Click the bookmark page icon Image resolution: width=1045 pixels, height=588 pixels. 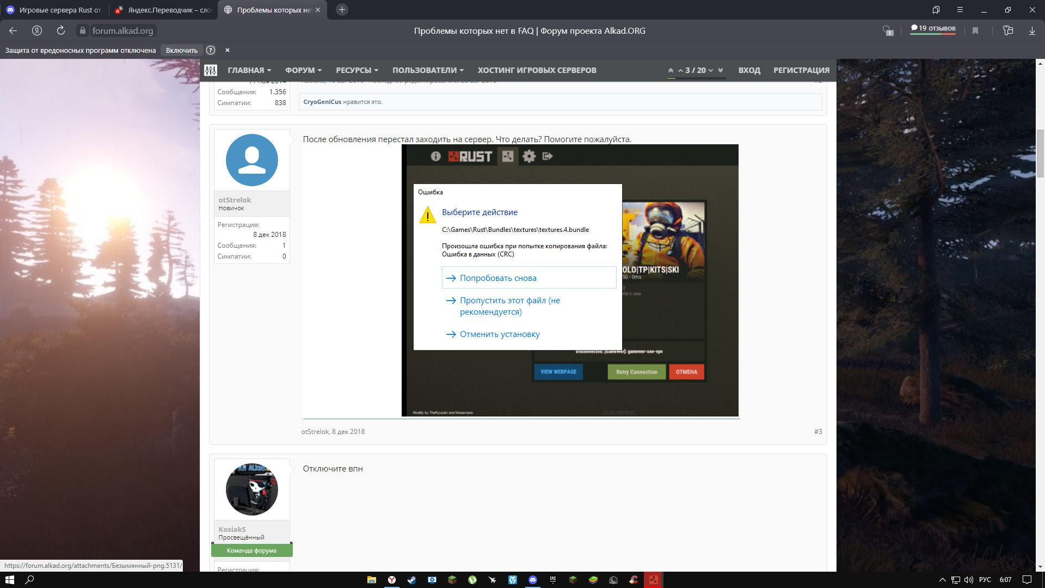point(975,30)
